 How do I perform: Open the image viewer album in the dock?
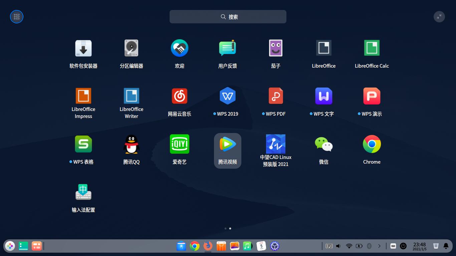pyautogui.click(x=235, y=246)
